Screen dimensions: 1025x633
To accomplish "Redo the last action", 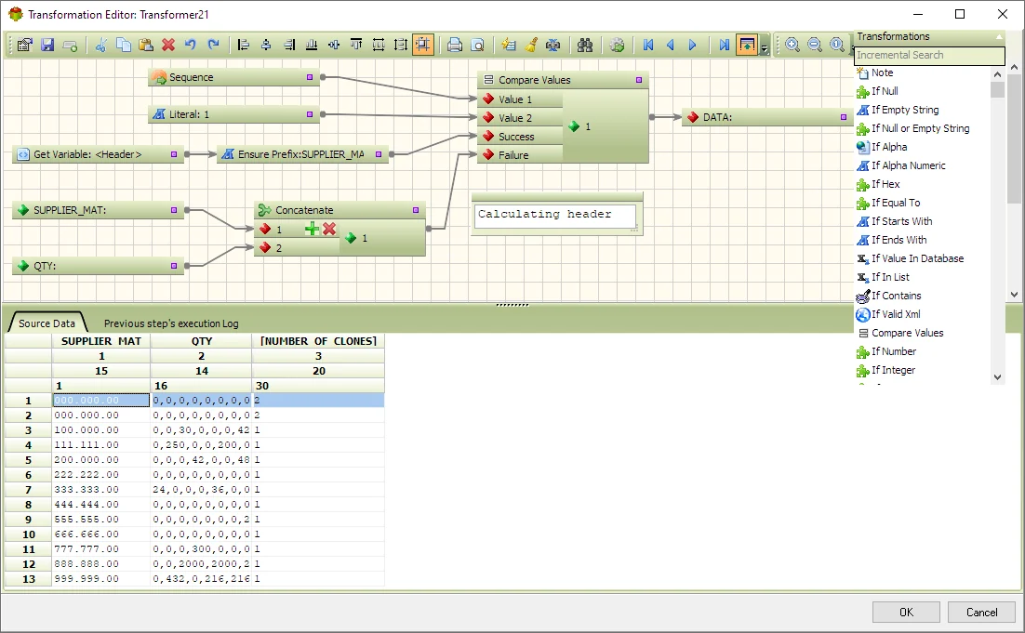I will coord(213,45).
